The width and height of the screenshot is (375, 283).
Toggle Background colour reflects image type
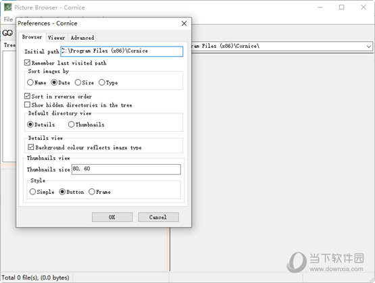click(x=84, y=147)
